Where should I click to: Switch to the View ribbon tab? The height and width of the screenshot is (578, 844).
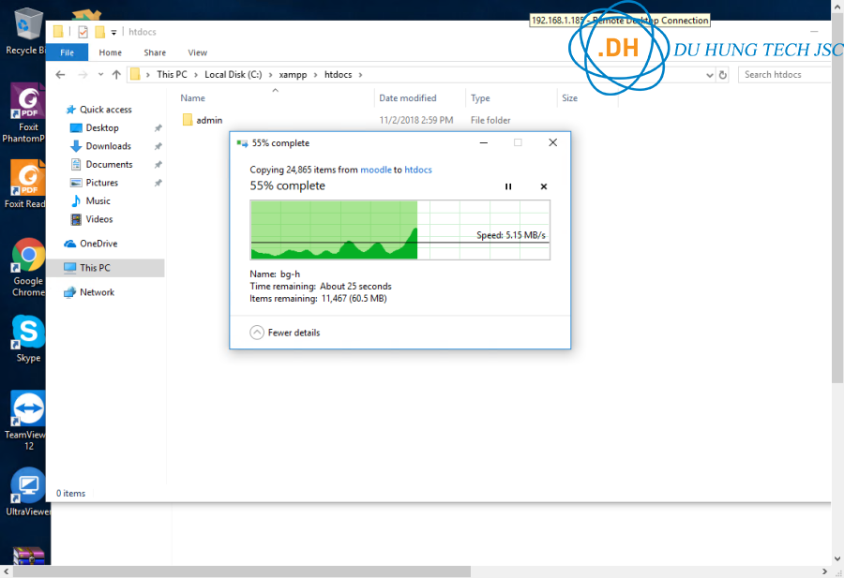197,52
